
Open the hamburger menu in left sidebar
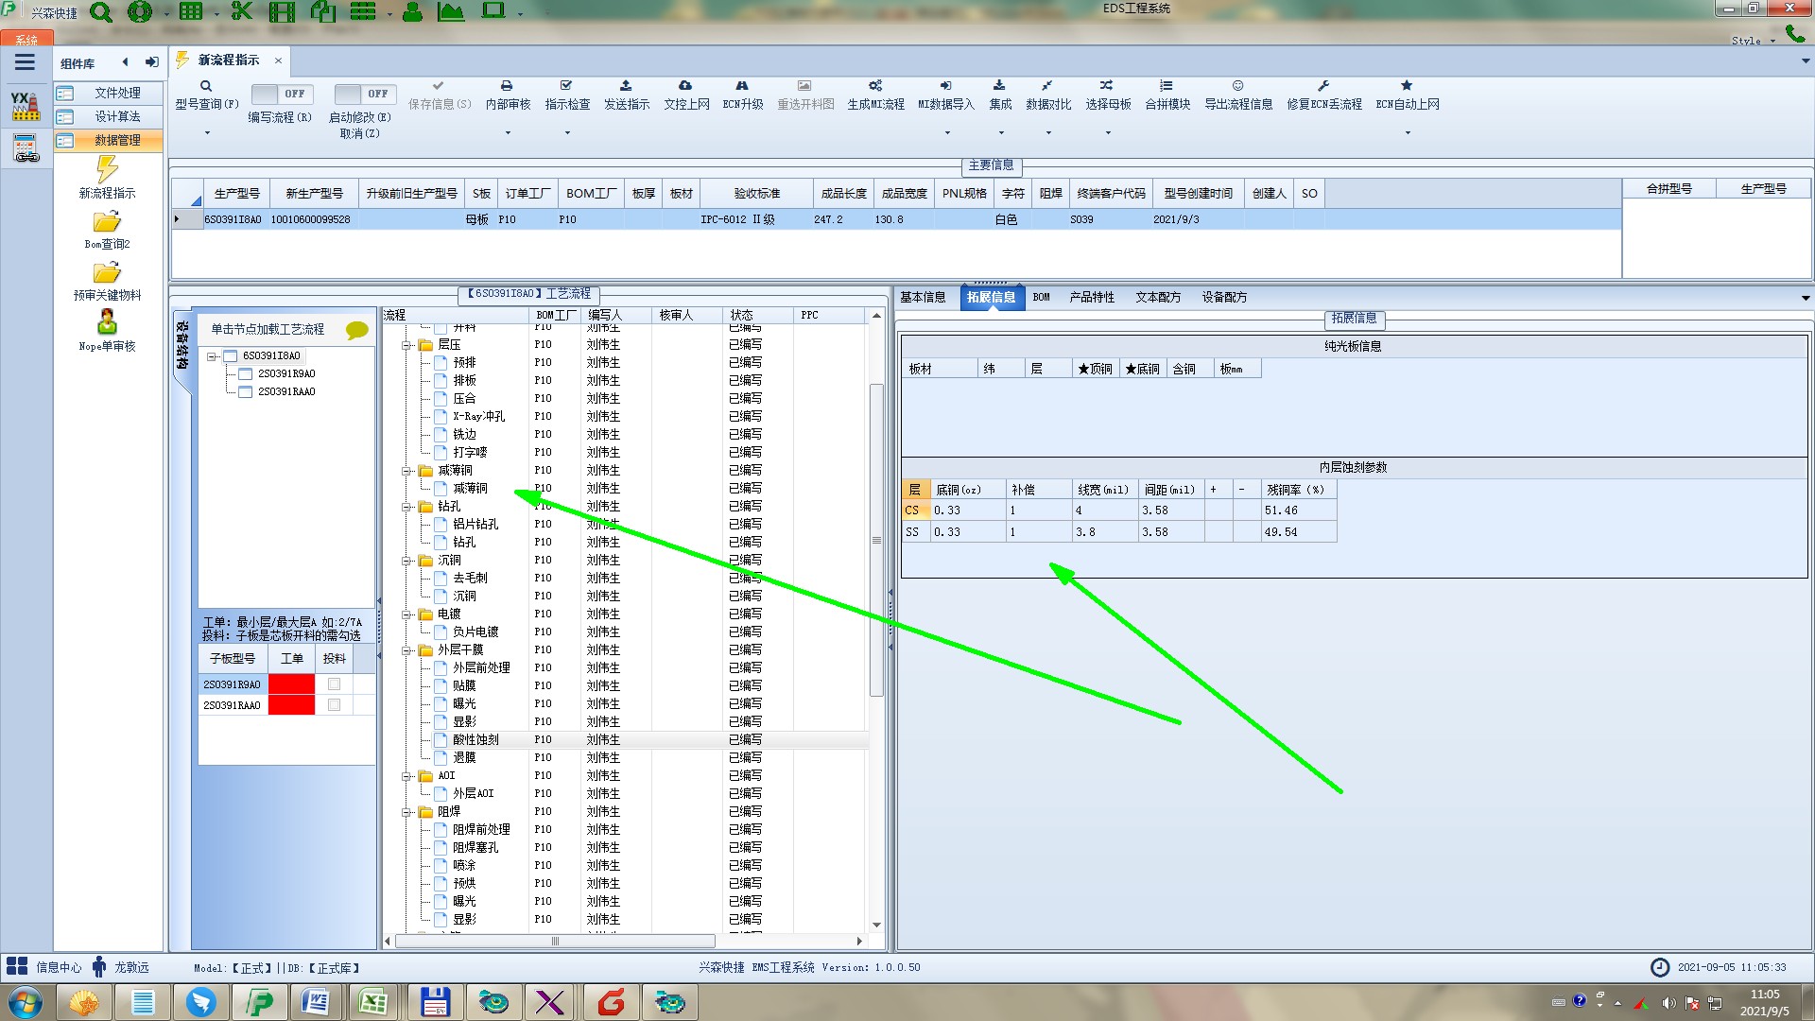(x=25, y=62)
